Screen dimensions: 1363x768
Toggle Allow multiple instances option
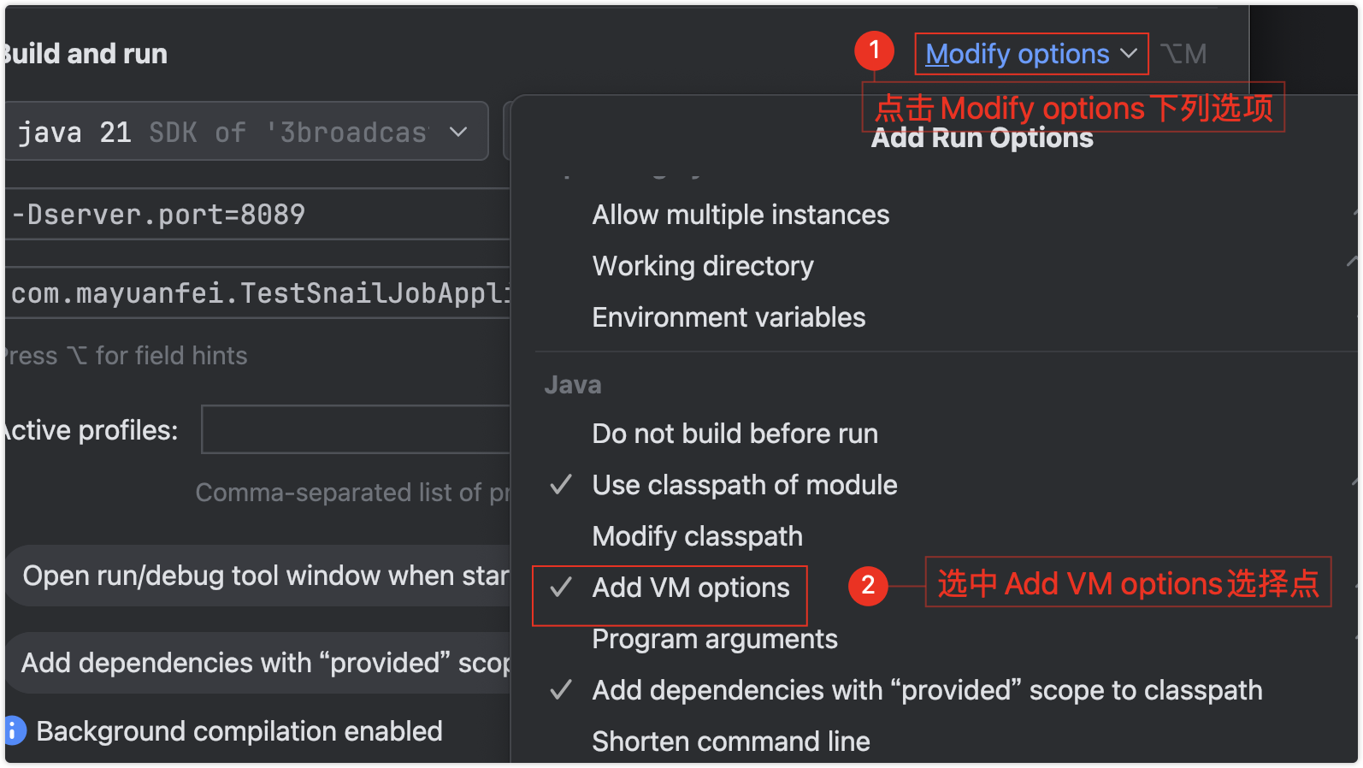tap(741, 215)
